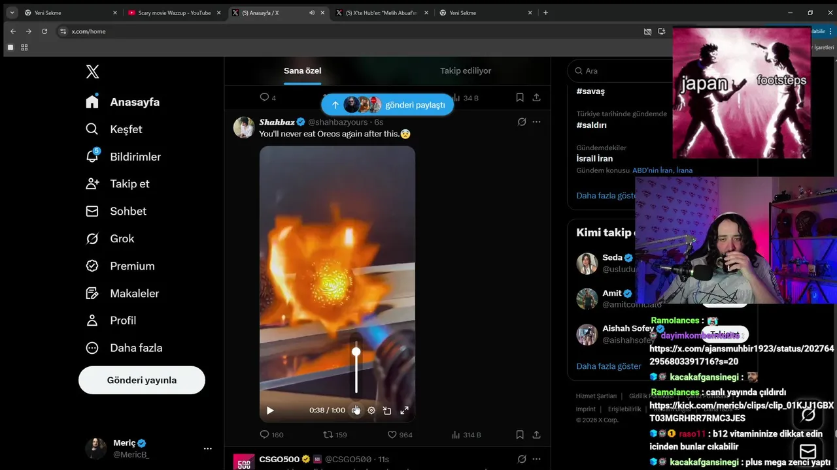Share the Shahbaz post
Viewport: 837px width, 470px height.
pos(536,435)
